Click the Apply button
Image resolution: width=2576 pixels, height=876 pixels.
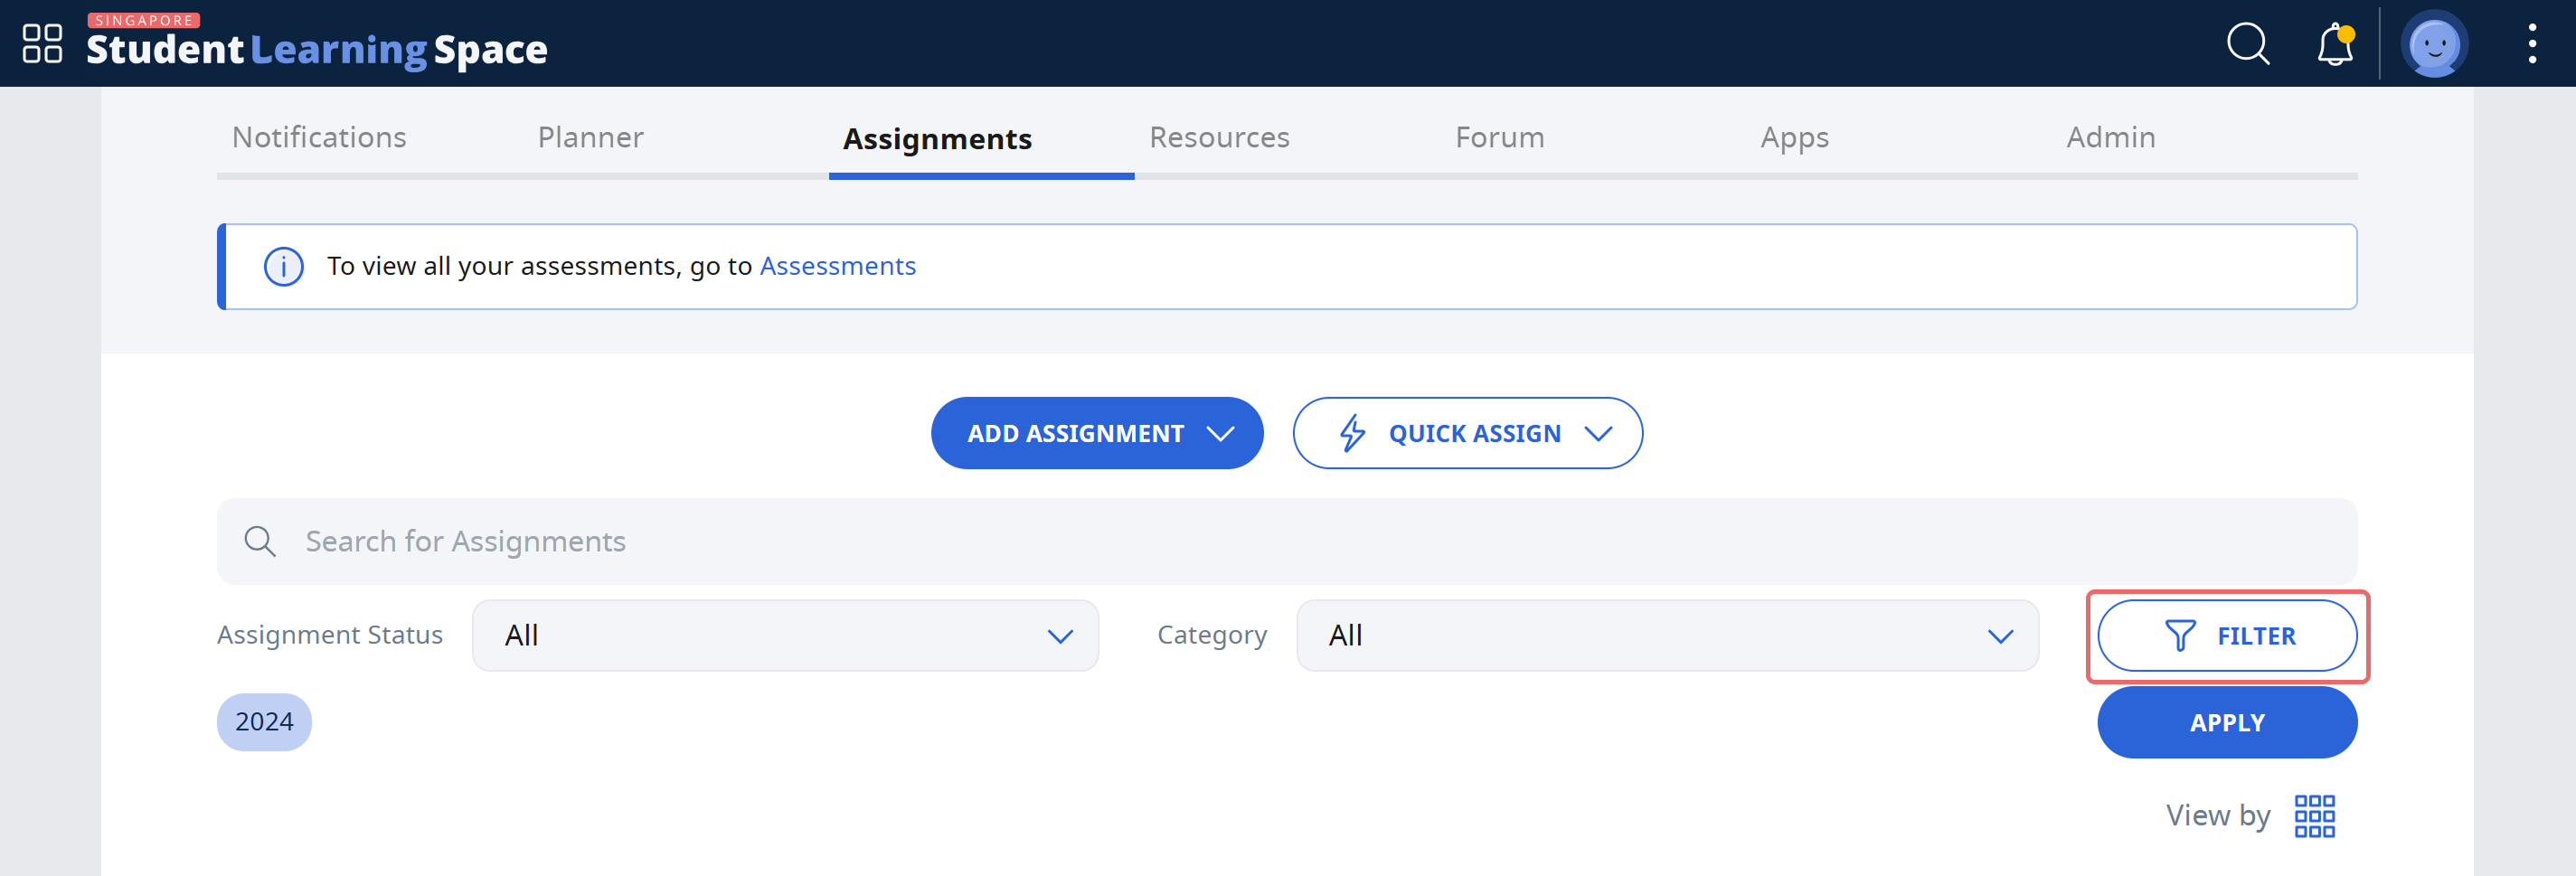[x=2227, y=722]
